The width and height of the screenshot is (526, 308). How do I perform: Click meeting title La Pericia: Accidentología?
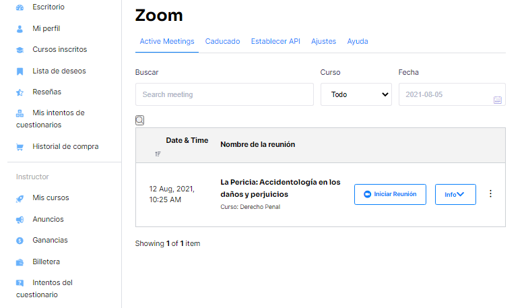[x=280, y=188]
